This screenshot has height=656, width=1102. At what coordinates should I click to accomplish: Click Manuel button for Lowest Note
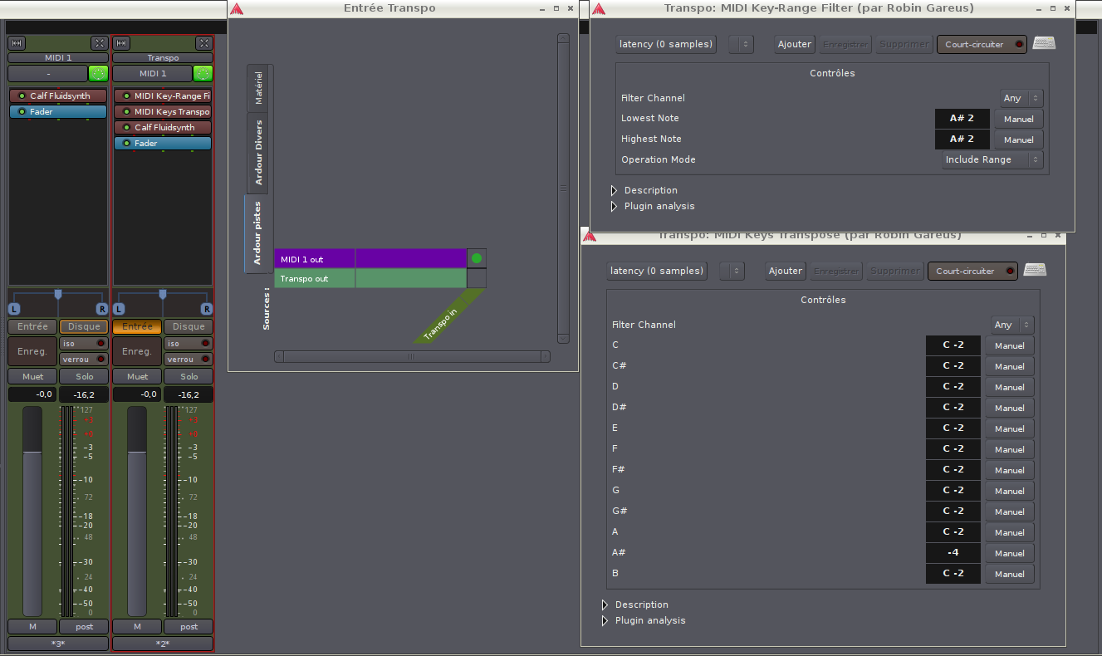pyautogui.click(x=1019, y=119)
